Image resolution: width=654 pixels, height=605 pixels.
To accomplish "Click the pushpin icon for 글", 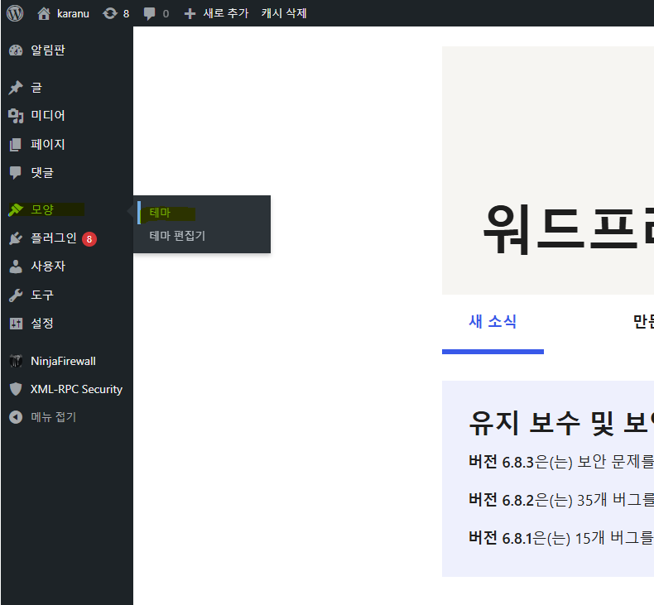I will pyautogui.click(x=16, y=88).
